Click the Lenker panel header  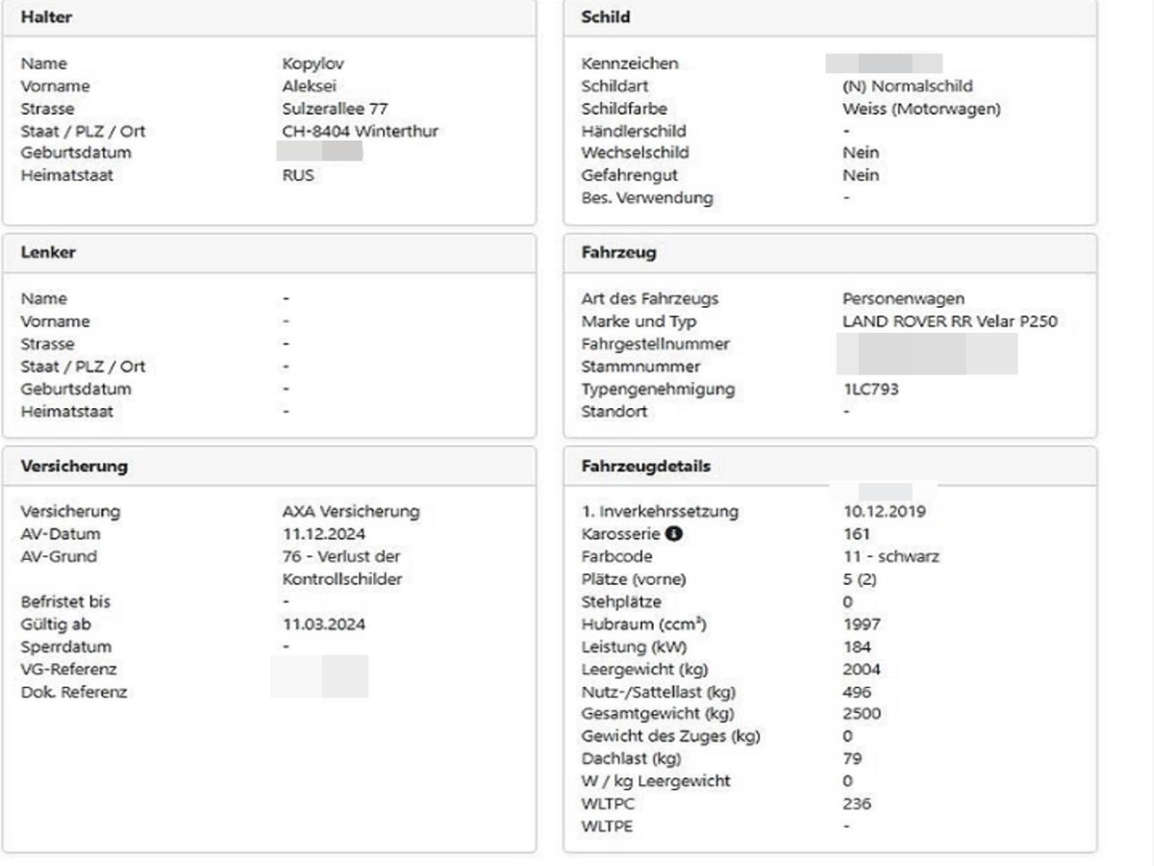click(269, 253)
